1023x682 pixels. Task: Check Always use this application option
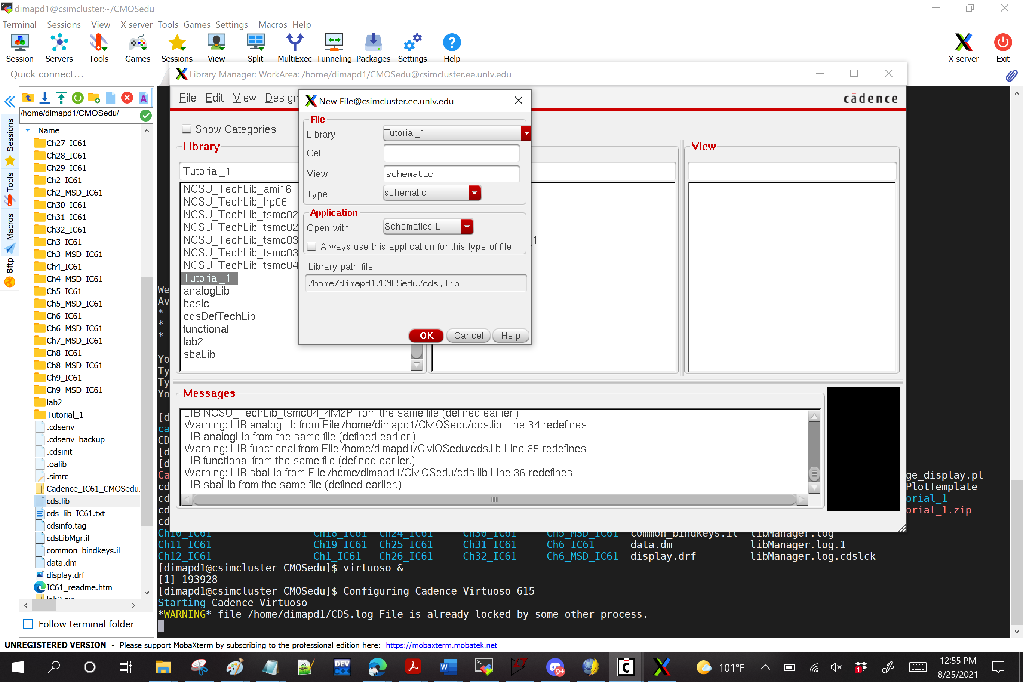311,247
